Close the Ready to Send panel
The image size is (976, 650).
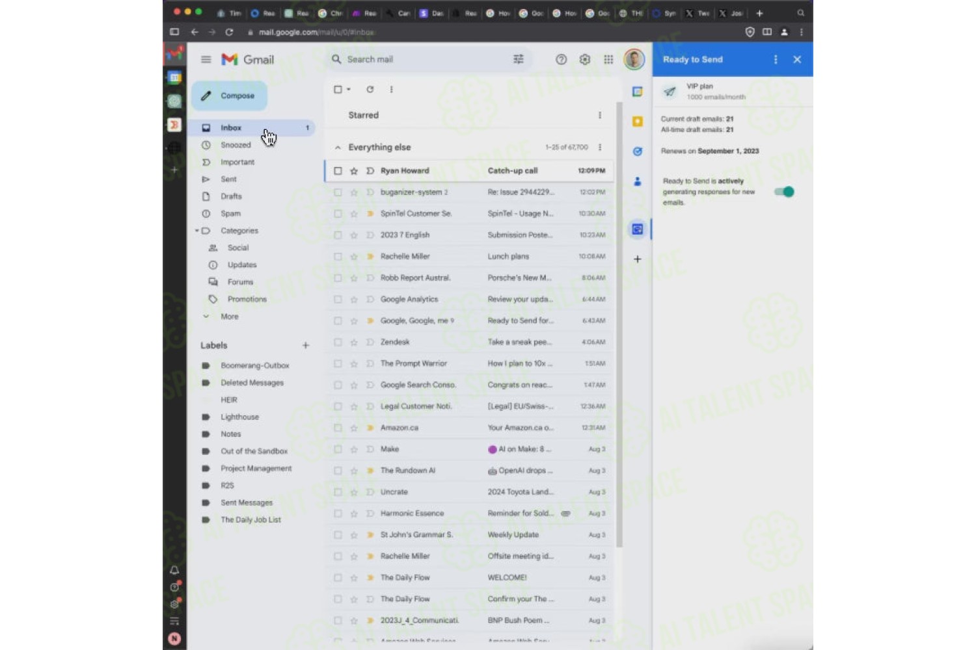[x=797, y=59]
